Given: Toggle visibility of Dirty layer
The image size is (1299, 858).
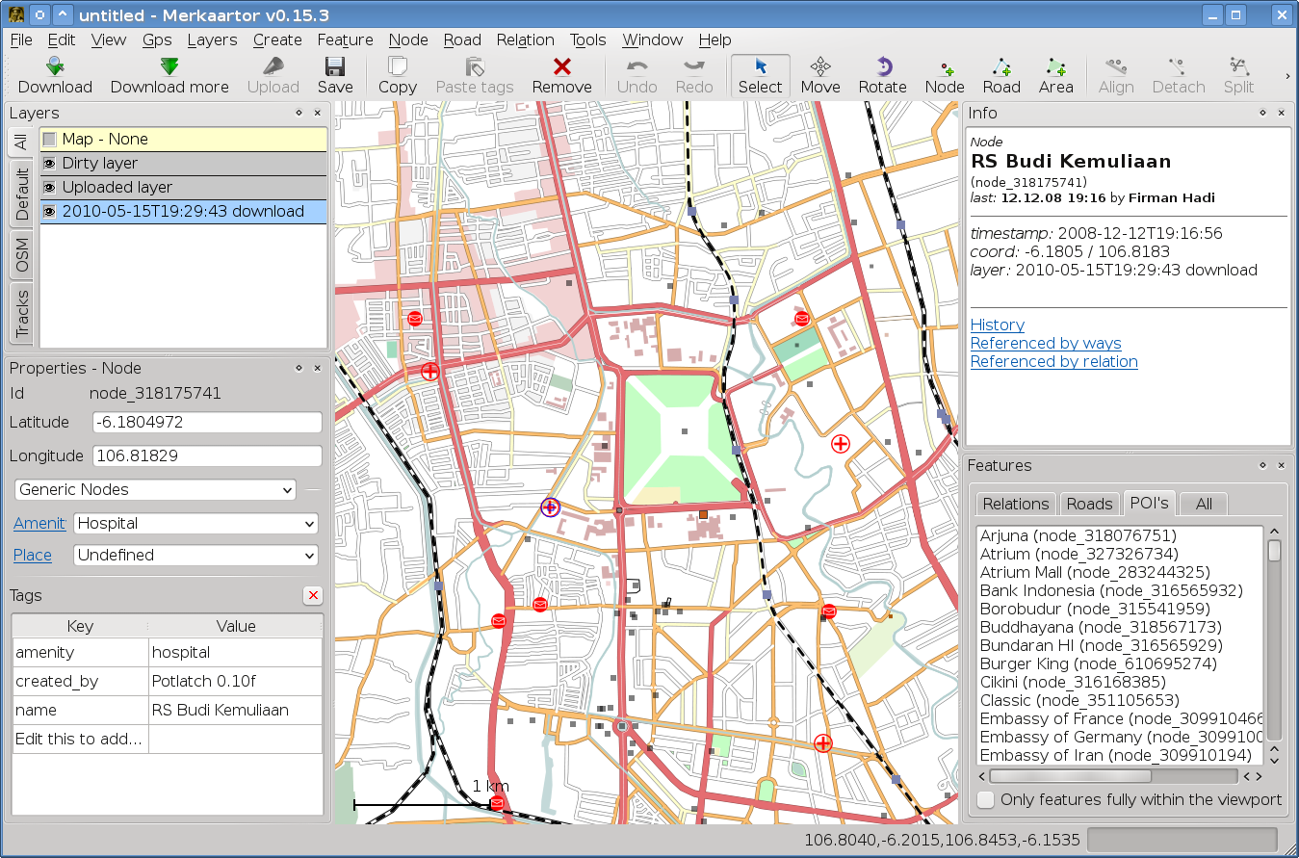Looking at the screenshot, I should 50,164.
